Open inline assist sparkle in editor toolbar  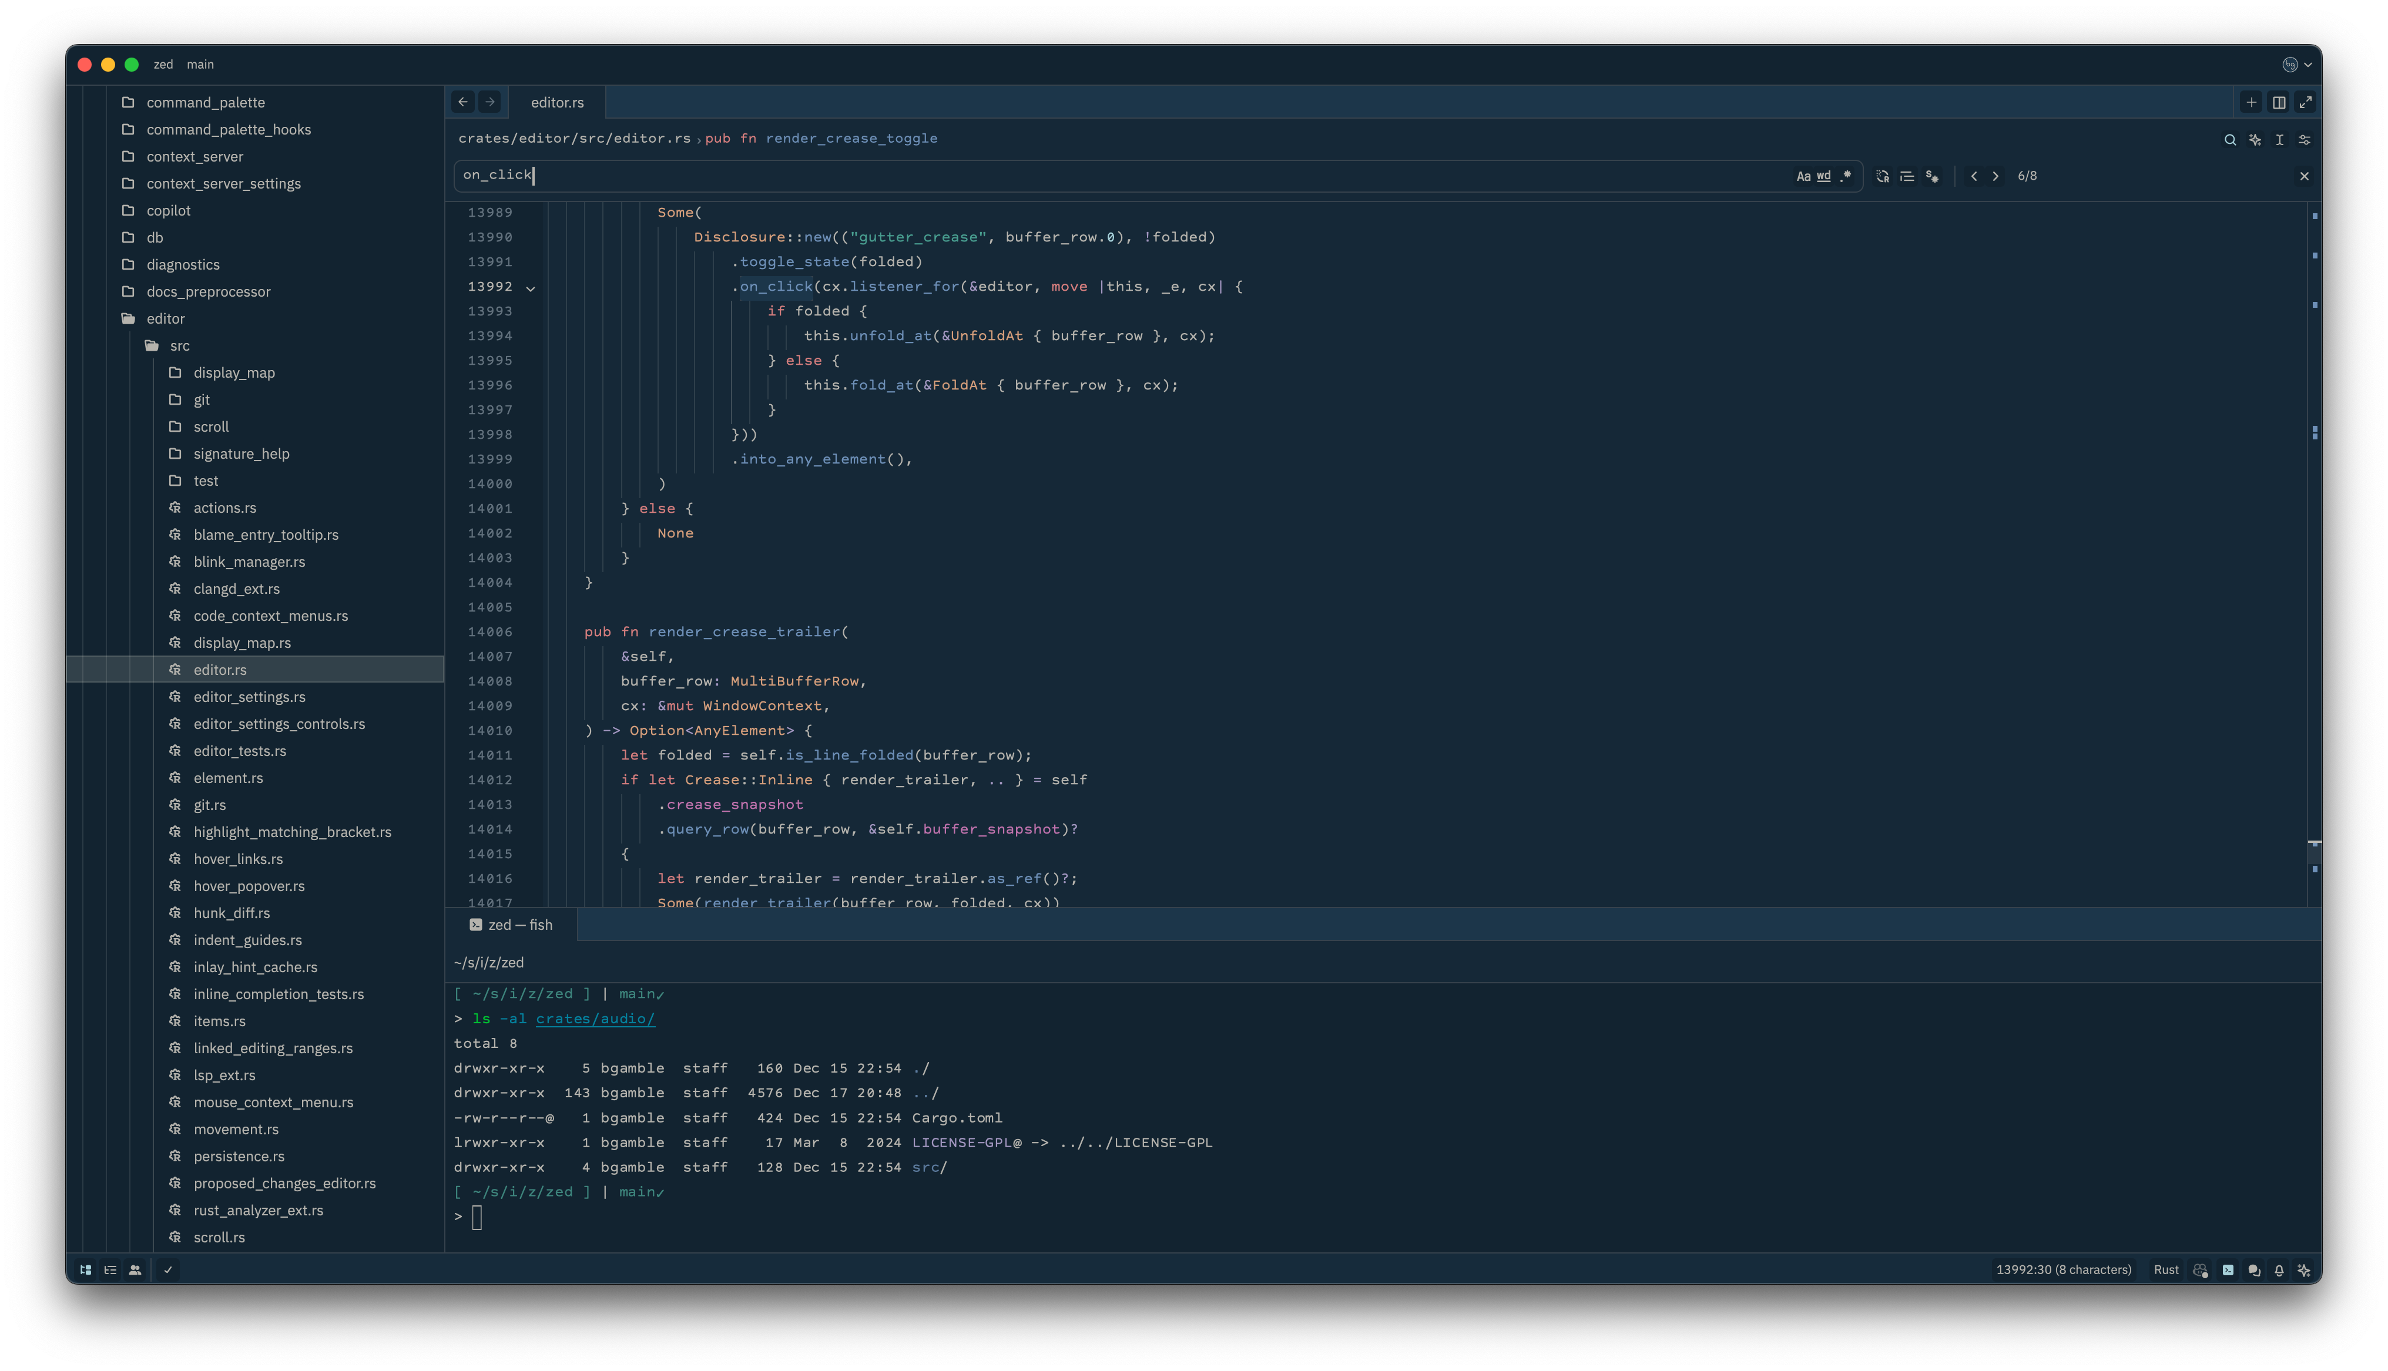point(2255,139)
